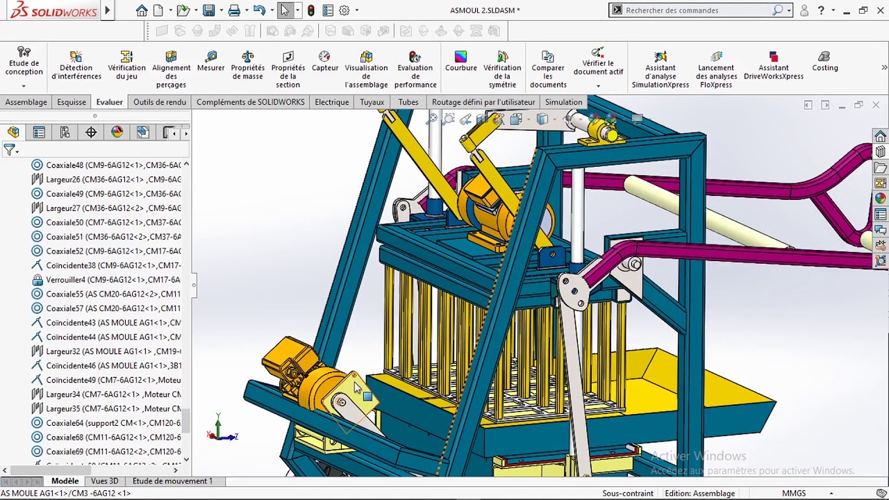Switch to the Esquisse ribbon tab

coord(72,102)
